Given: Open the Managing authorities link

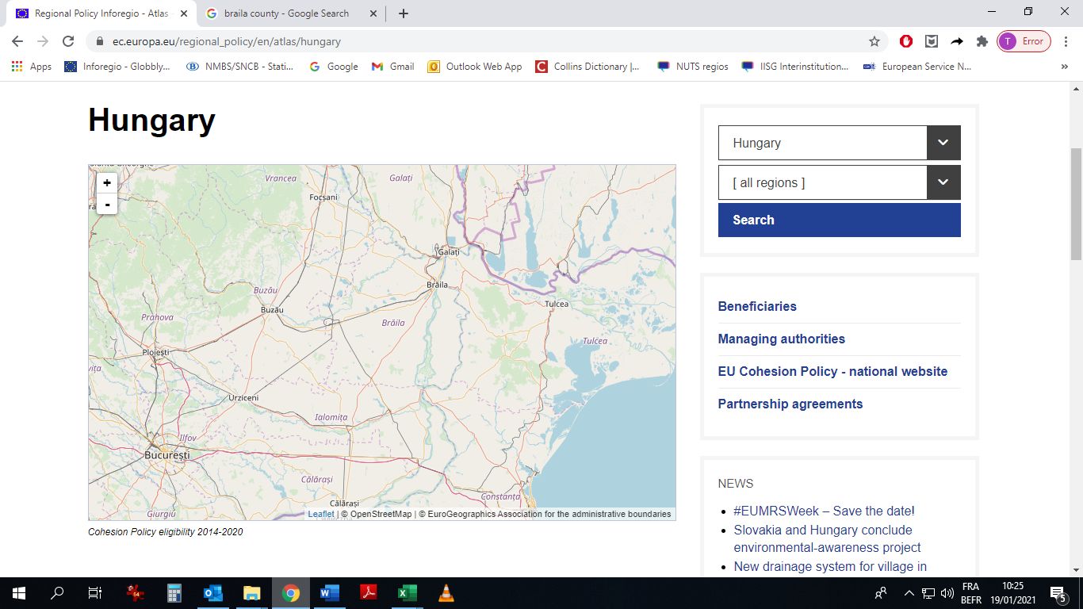Looking at the screenshot, I should tap(782, 339).
